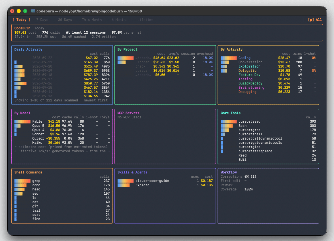Select the Delegation activity row
This screenshot has height=241, width=334.
point(268,71)
